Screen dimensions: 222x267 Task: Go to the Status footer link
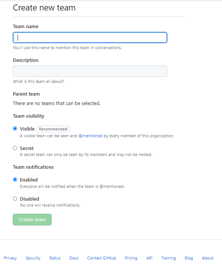[x=55, y=258]
